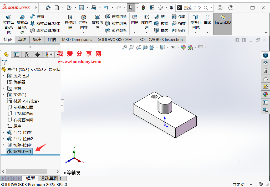Create a new document icon
Viewport: 270px width, 187px height.
click(57, 8)
